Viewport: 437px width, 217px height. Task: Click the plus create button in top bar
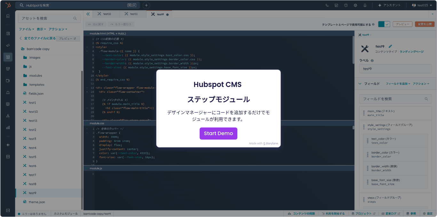point(146,5)
